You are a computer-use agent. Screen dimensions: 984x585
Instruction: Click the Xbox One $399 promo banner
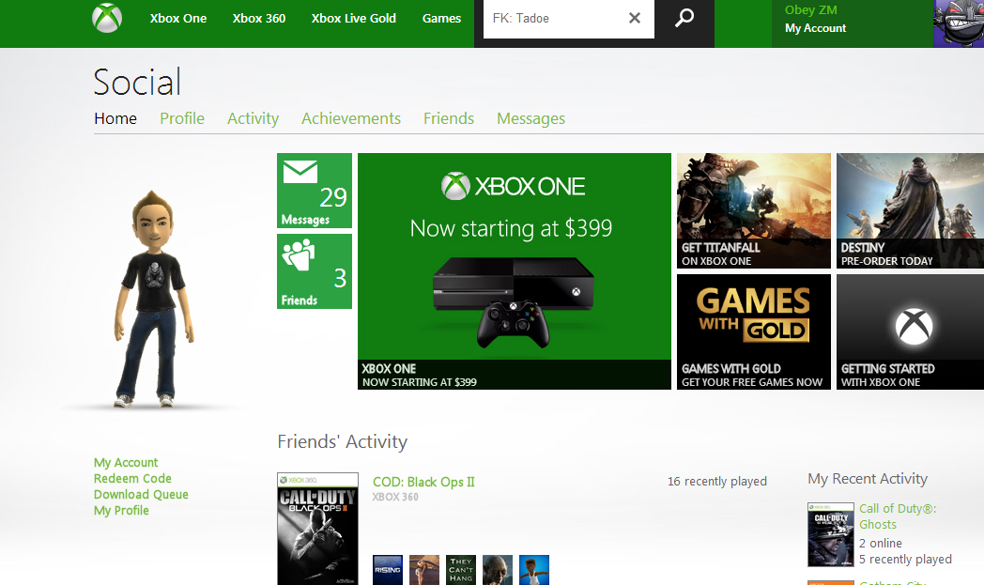point(515,271)
